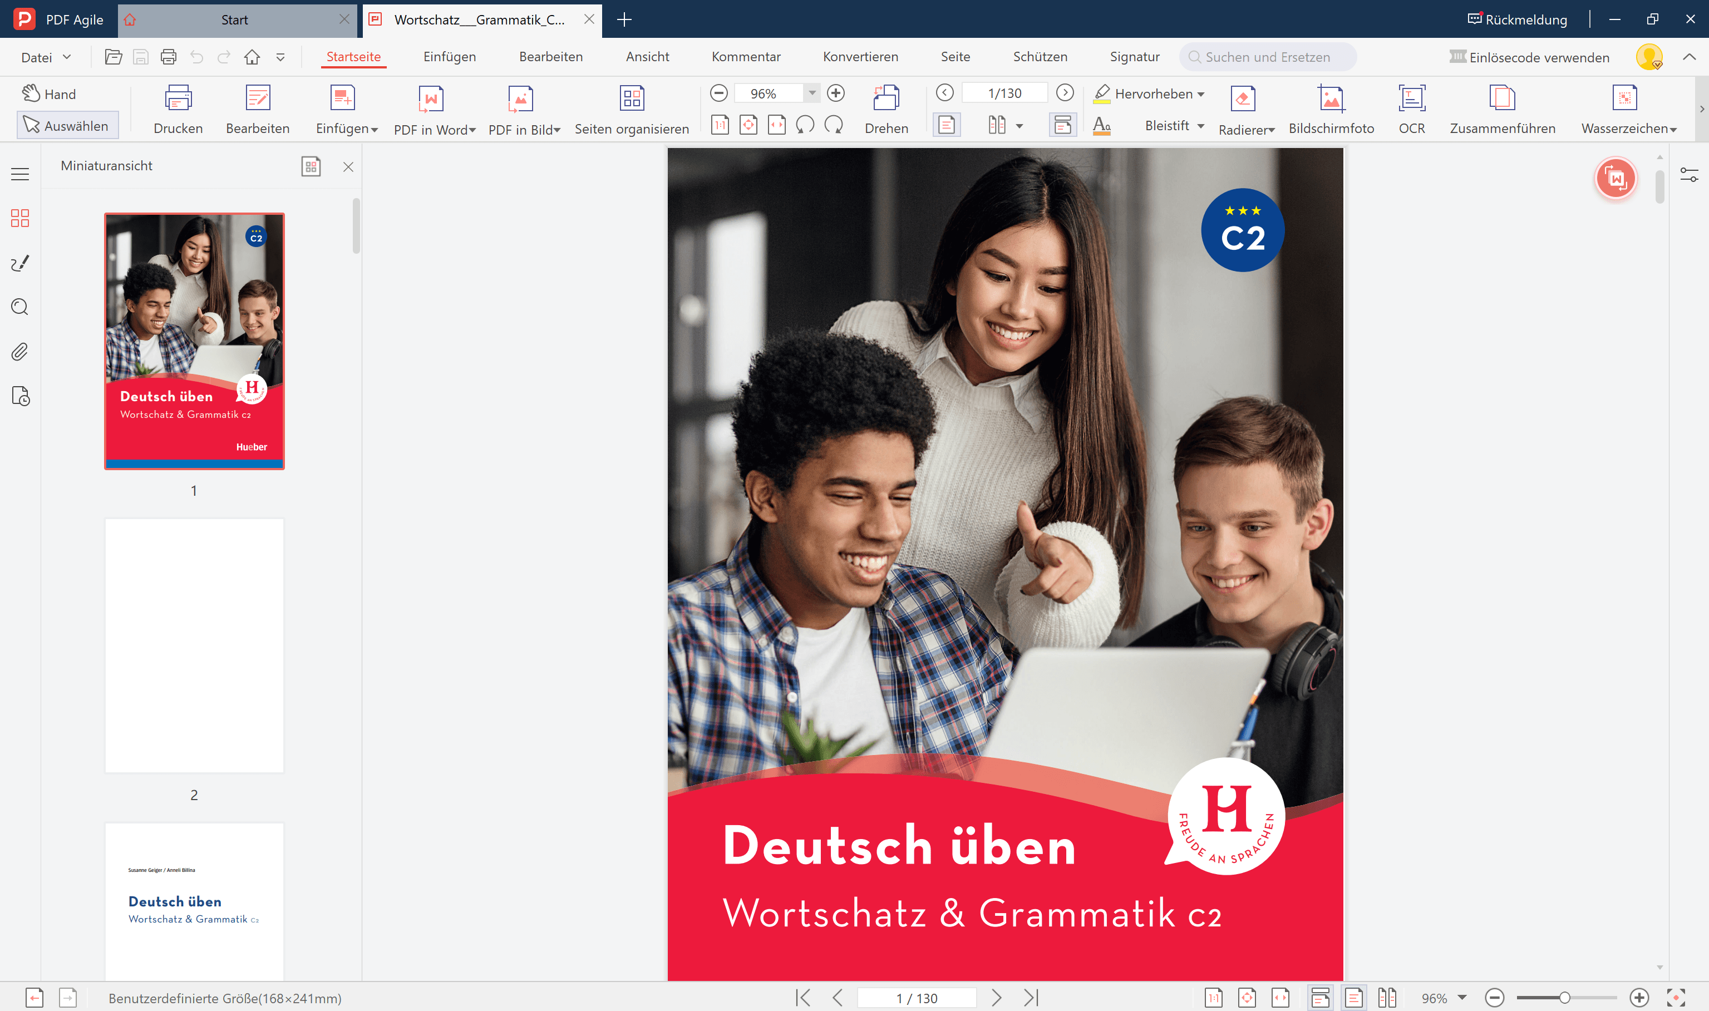Open the properties panel slider icon

1690,175
